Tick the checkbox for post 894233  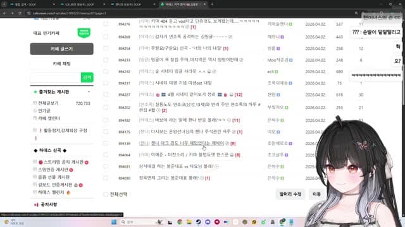pos(106,60)
